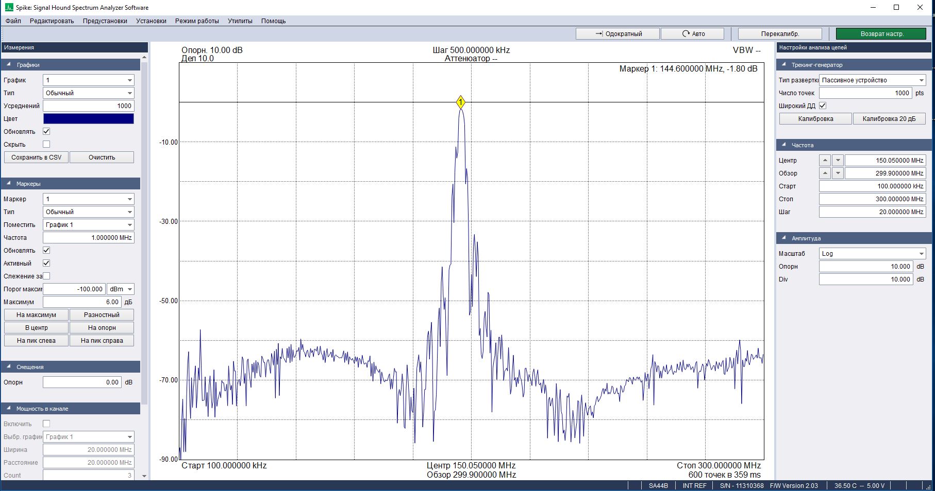Toggle the Обновлять checkbox under Графики

click(x=46, y=132)
